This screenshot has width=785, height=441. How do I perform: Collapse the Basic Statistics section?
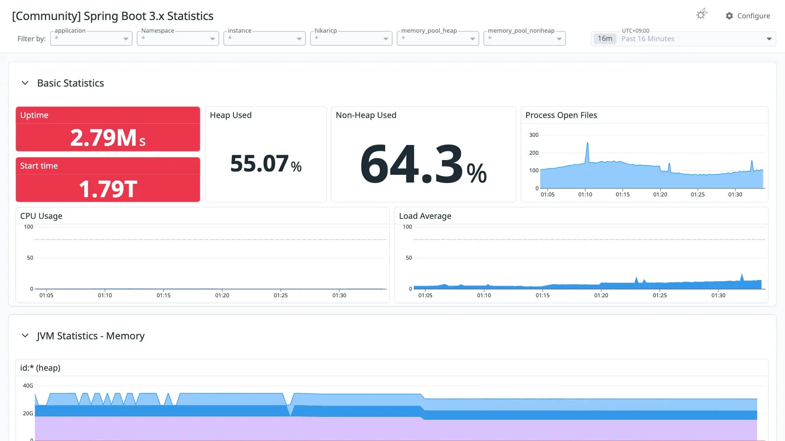click(25, 83)
